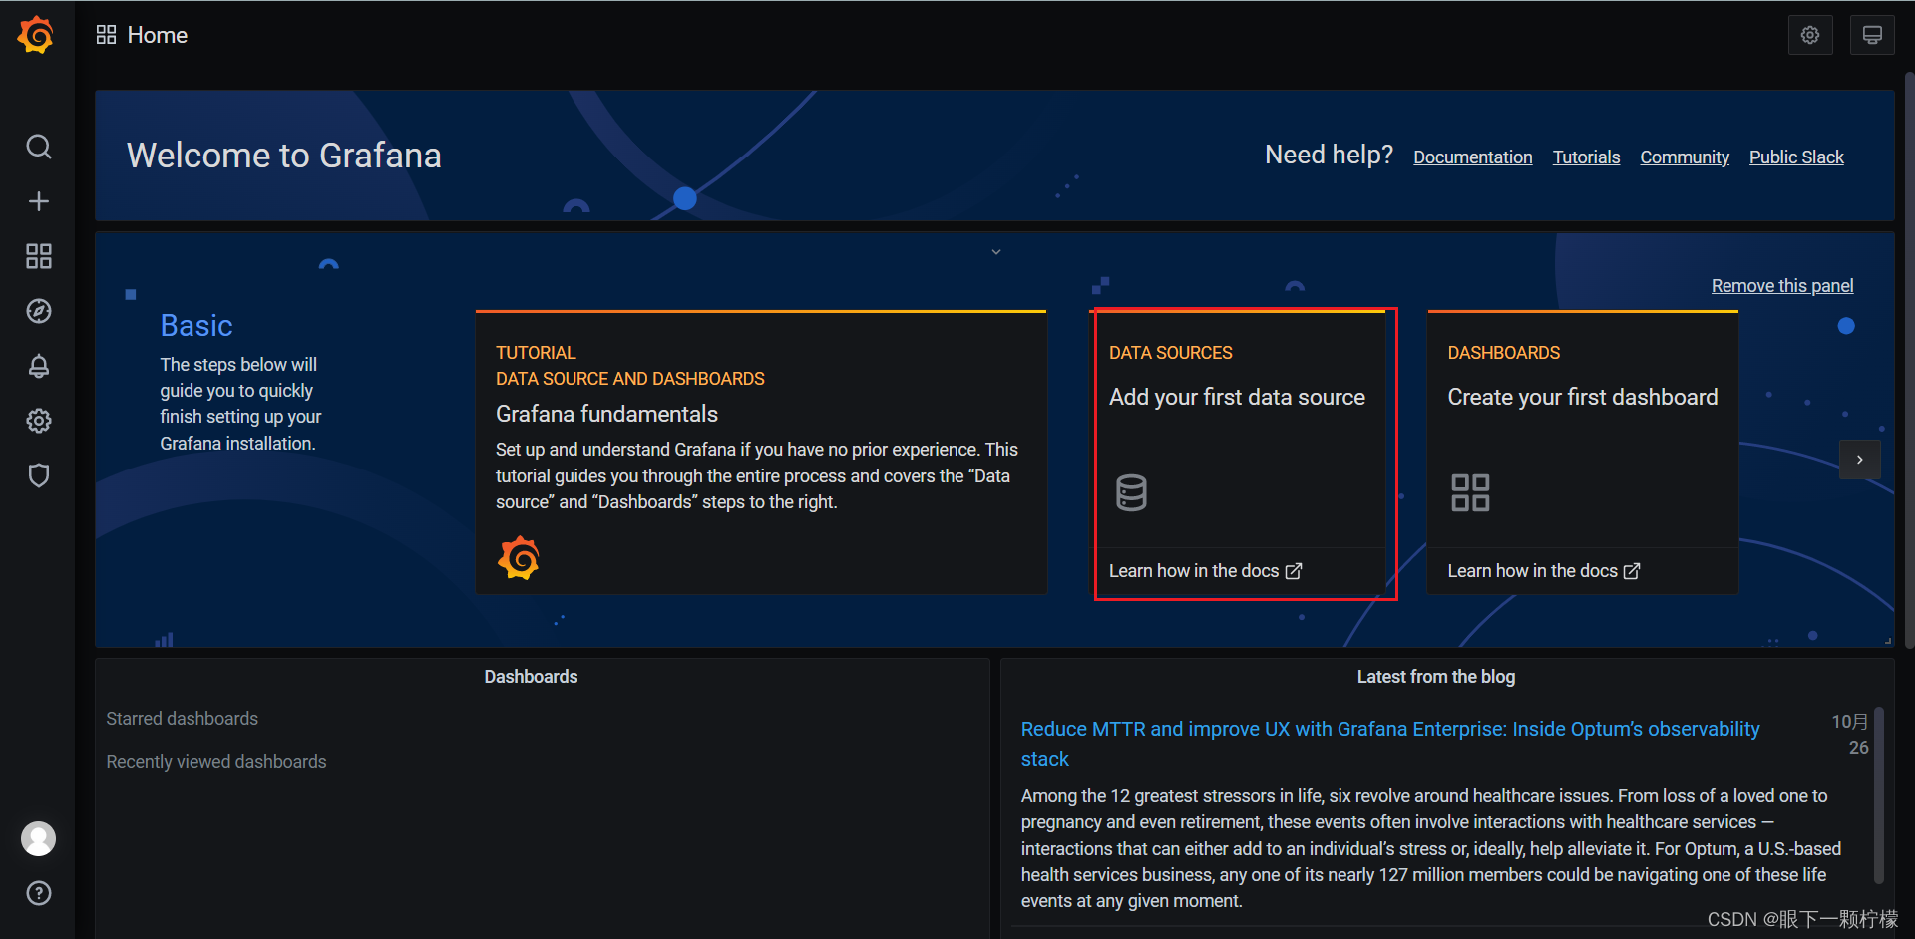Screen dimensions: 1915x939
Task: Click Grafana logo in tutorial card
Action: coord(519,558)
